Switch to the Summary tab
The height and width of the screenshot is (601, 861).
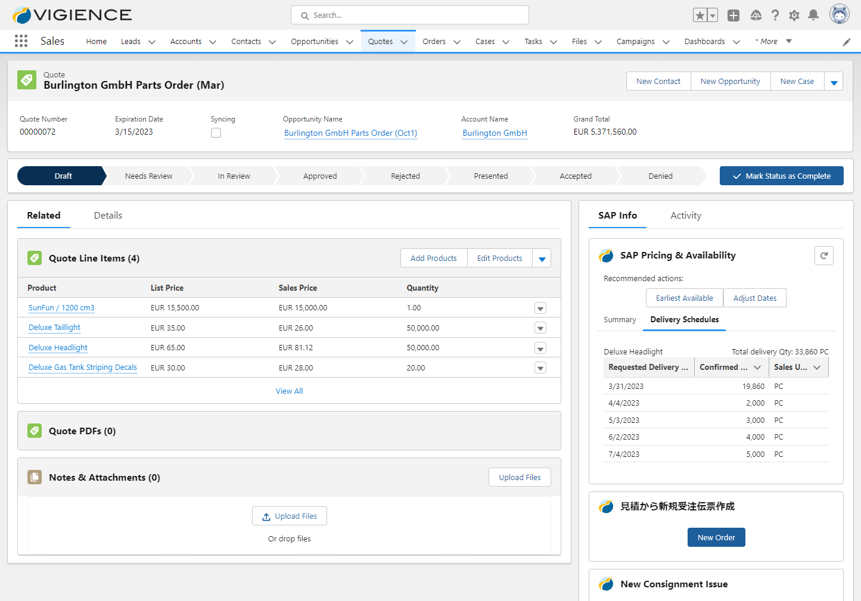620,320
